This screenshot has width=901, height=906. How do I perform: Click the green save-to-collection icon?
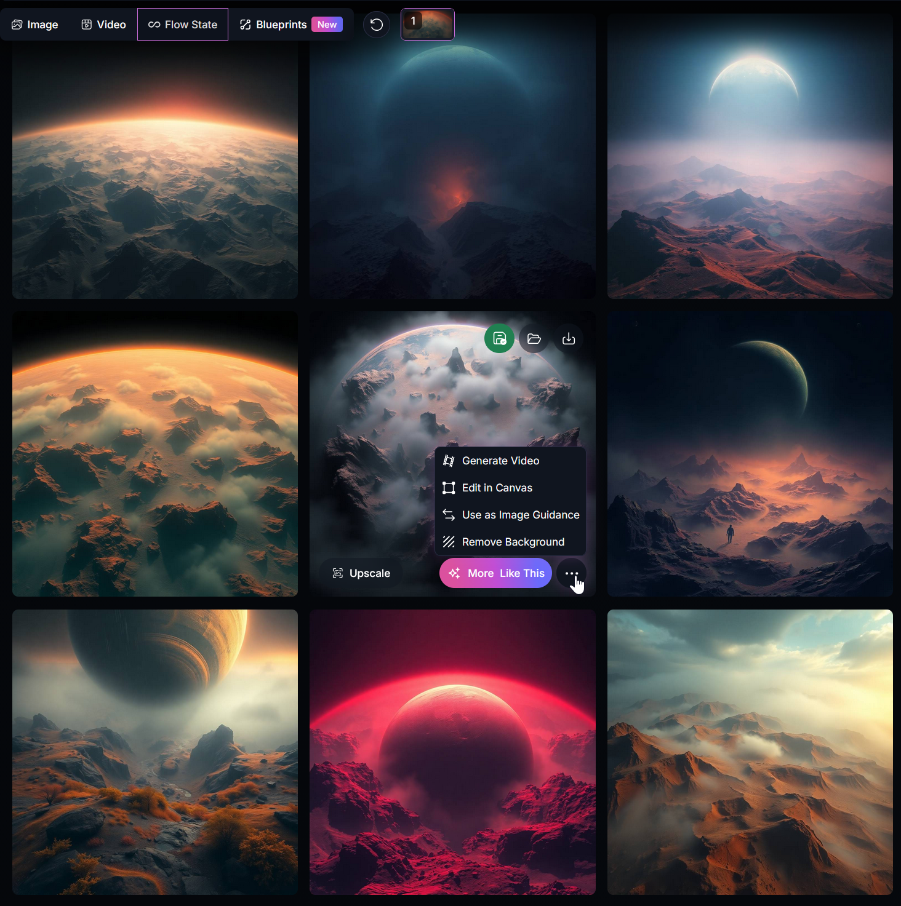click(x=499, y=338)
